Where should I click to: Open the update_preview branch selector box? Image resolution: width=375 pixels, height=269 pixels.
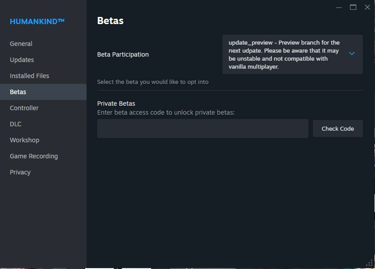tap(293, 54)
